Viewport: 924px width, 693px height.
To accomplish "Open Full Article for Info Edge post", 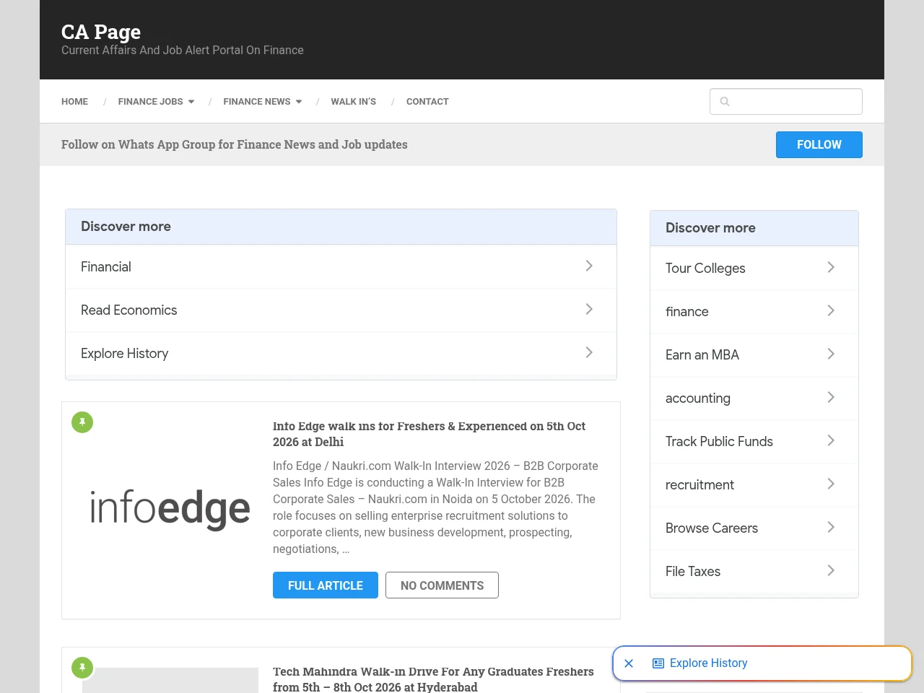I will point(326,585).
